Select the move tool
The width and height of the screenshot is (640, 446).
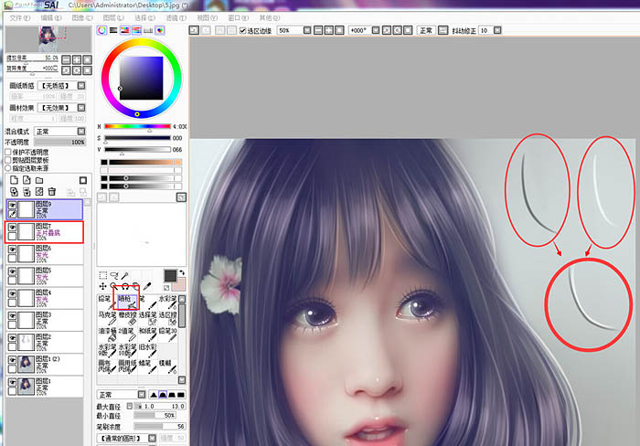click(x=102, y=286)
